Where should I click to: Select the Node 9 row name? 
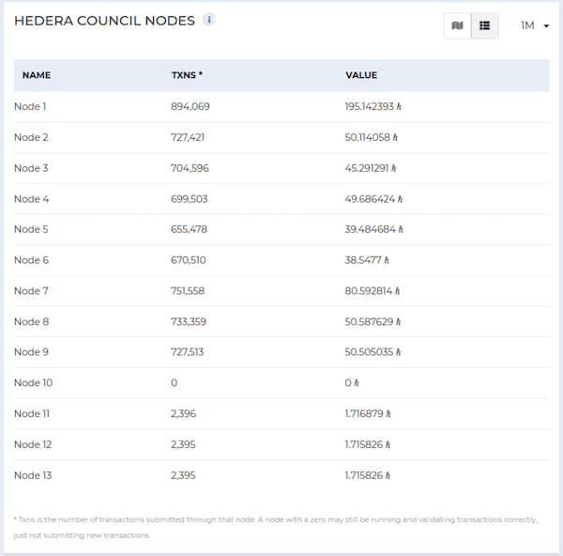(x=31, y=352)
